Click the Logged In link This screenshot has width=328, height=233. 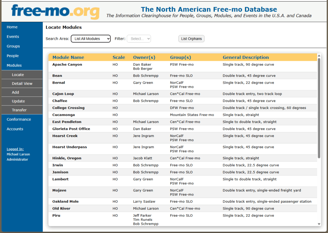coord(15,149)
